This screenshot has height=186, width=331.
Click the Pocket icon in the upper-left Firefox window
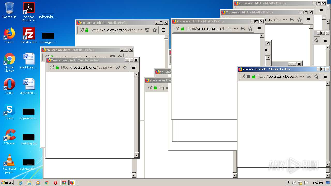click(147, 30)
